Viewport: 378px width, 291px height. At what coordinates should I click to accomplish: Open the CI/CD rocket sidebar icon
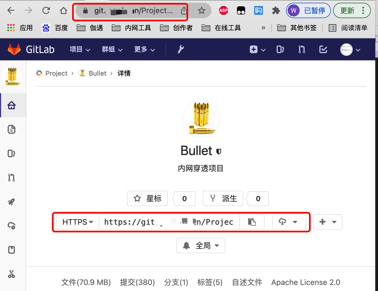pyautogui.click(x=12, y=202)
